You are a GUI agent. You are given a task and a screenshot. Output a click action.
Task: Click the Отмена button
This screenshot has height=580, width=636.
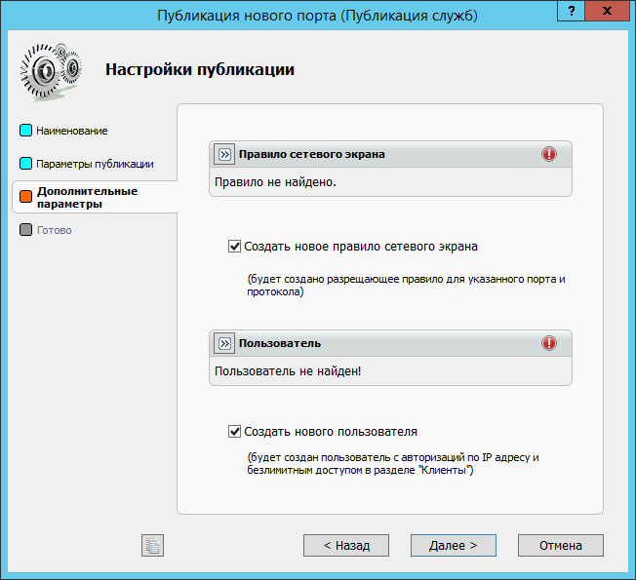tap(561, 545)
